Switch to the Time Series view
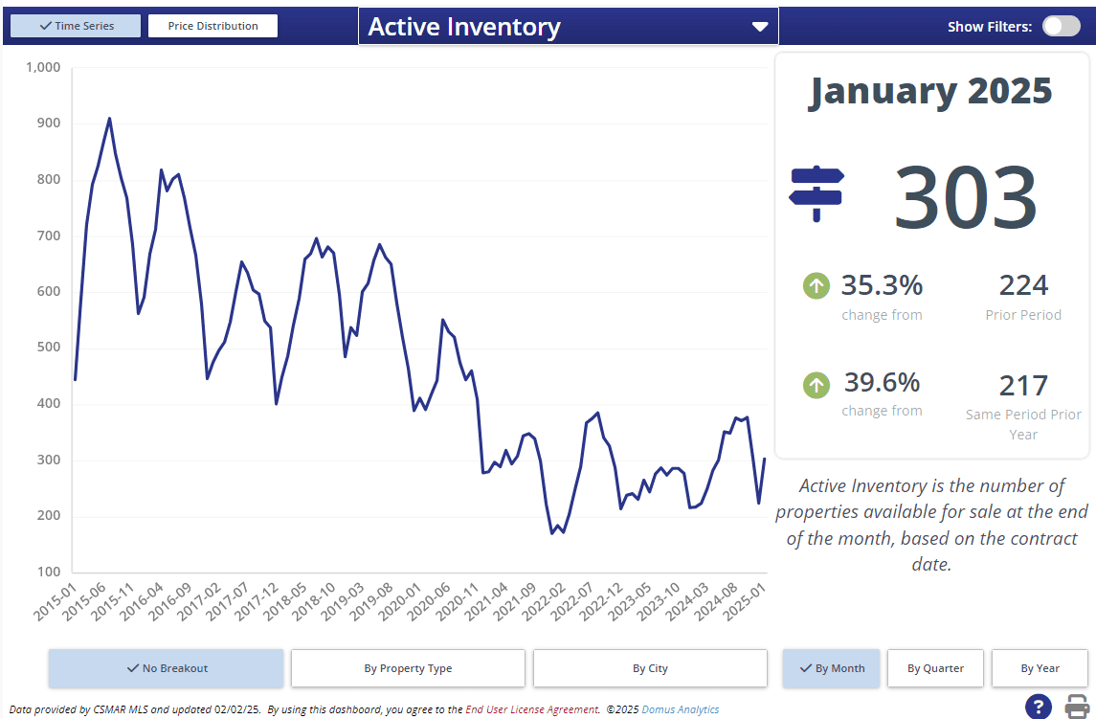This screenshot has width=1096, height=719. [x=76, y=26]
